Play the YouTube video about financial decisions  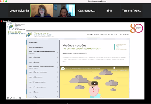pyautogui.click(x=95, y=83)
